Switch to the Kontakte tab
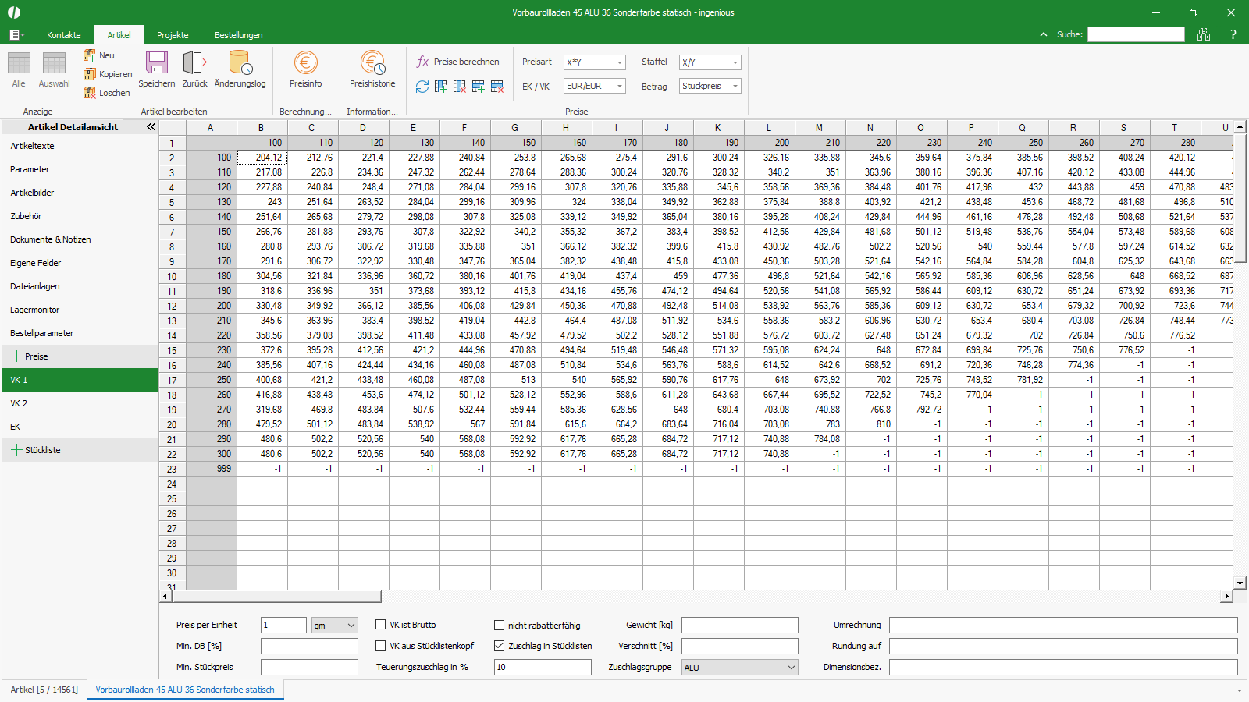 (64, 35)
